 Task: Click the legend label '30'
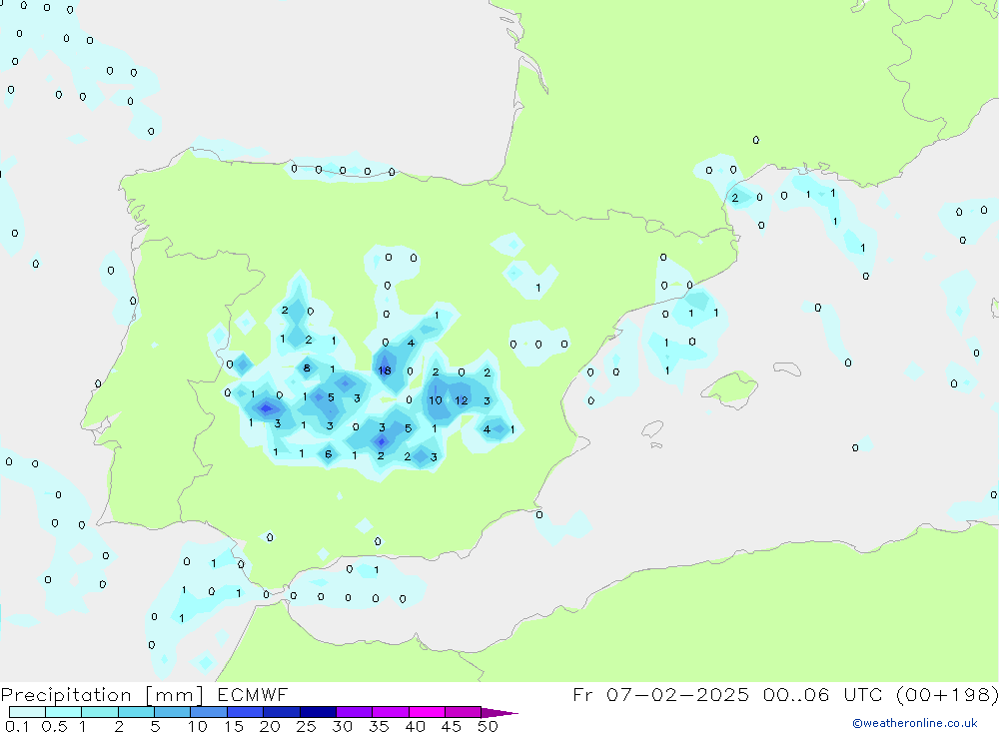click(x=342, y=726)
